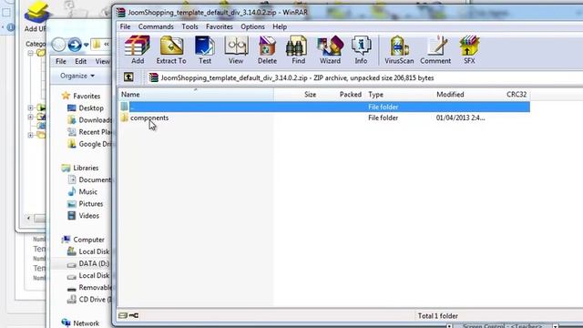Open the Tools menu
Image resolution: width=583 pixels, height=328 pixels.
coord(189,26)
